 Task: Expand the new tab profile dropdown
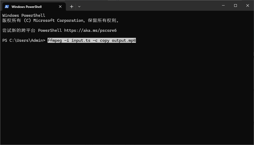tap(79, 7)
